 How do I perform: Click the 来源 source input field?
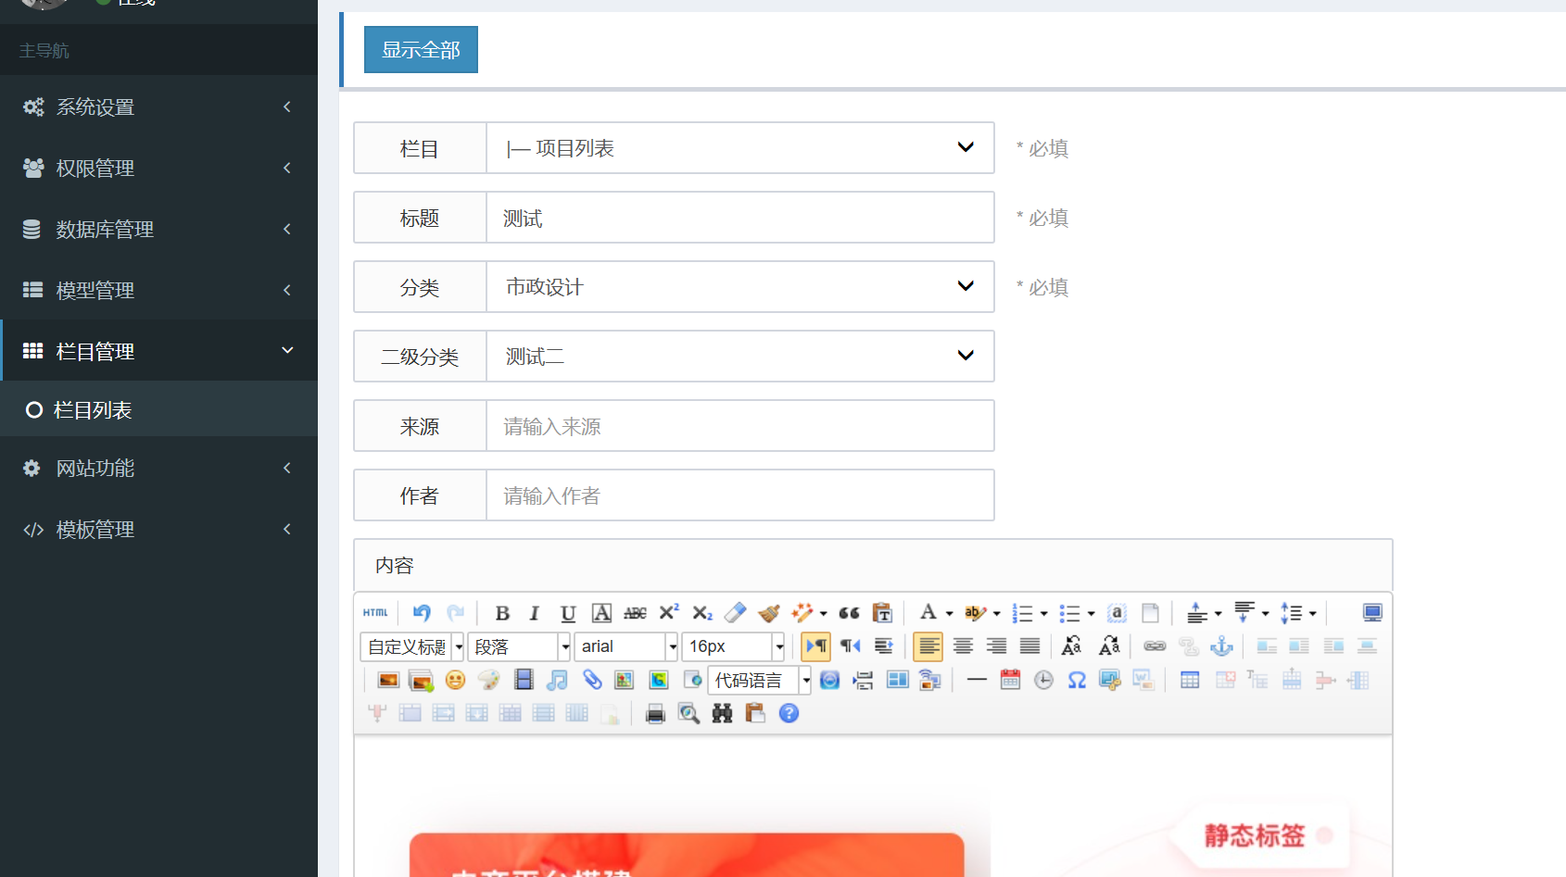tap(740, 426)
